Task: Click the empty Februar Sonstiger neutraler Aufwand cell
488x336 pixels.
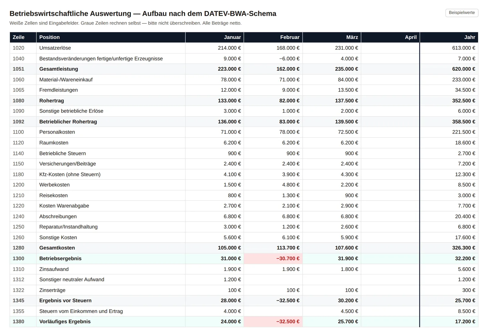Action: point(273,280)
